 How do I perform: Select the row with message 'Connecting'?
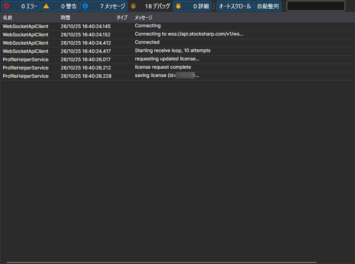pos(177,26)
